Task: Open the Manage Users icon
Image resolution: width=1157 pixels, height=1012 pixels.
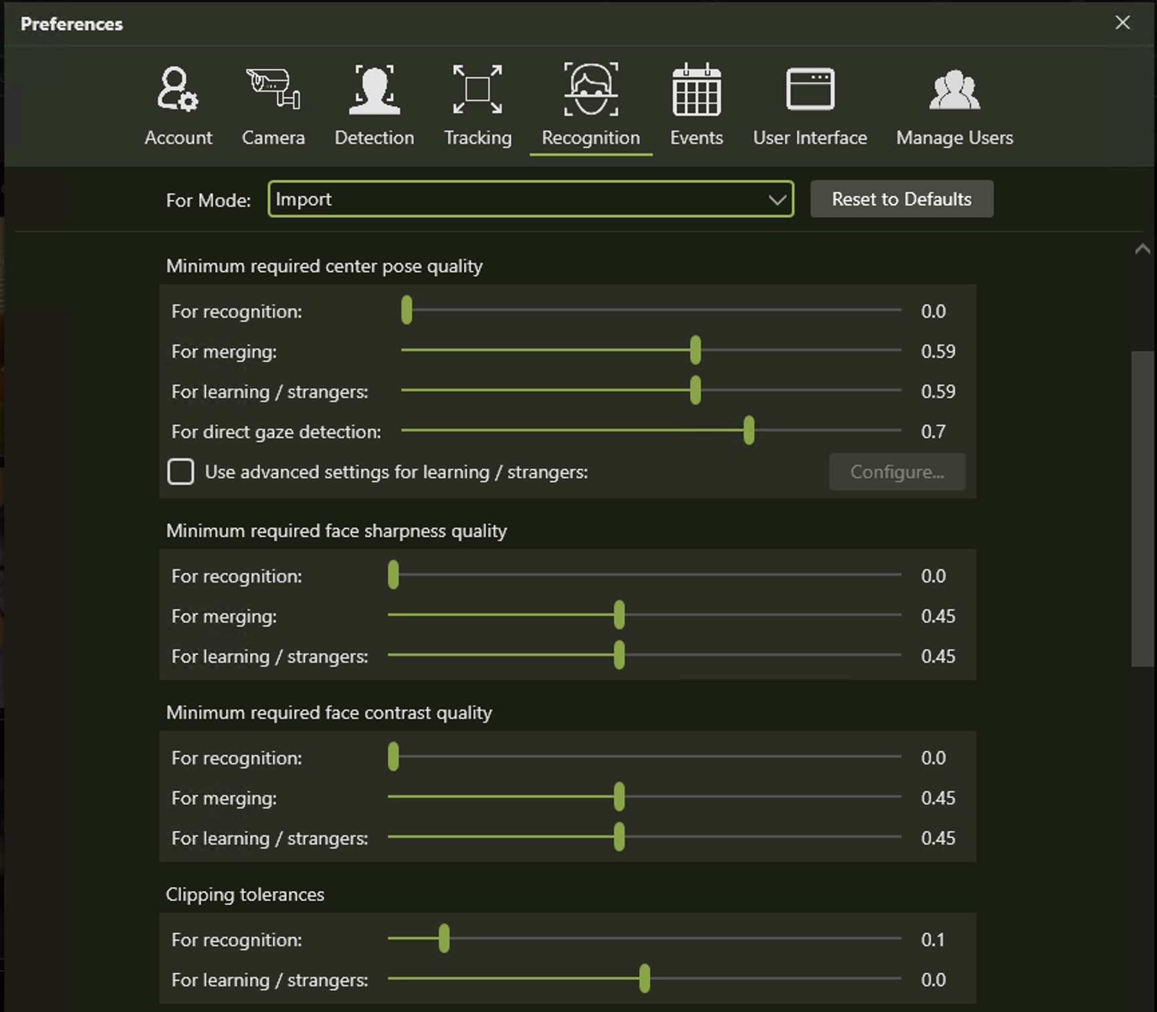Action: (x=954, y=90)
